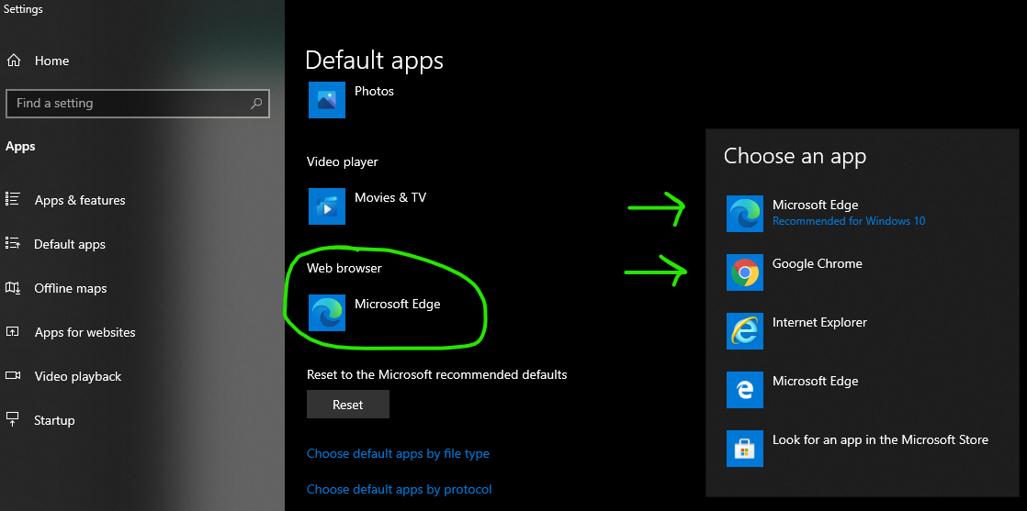Viewport: 1027px width, 511px height.
Task: Select Default apps in the sidebar
Action: click(x=56, y=244)
